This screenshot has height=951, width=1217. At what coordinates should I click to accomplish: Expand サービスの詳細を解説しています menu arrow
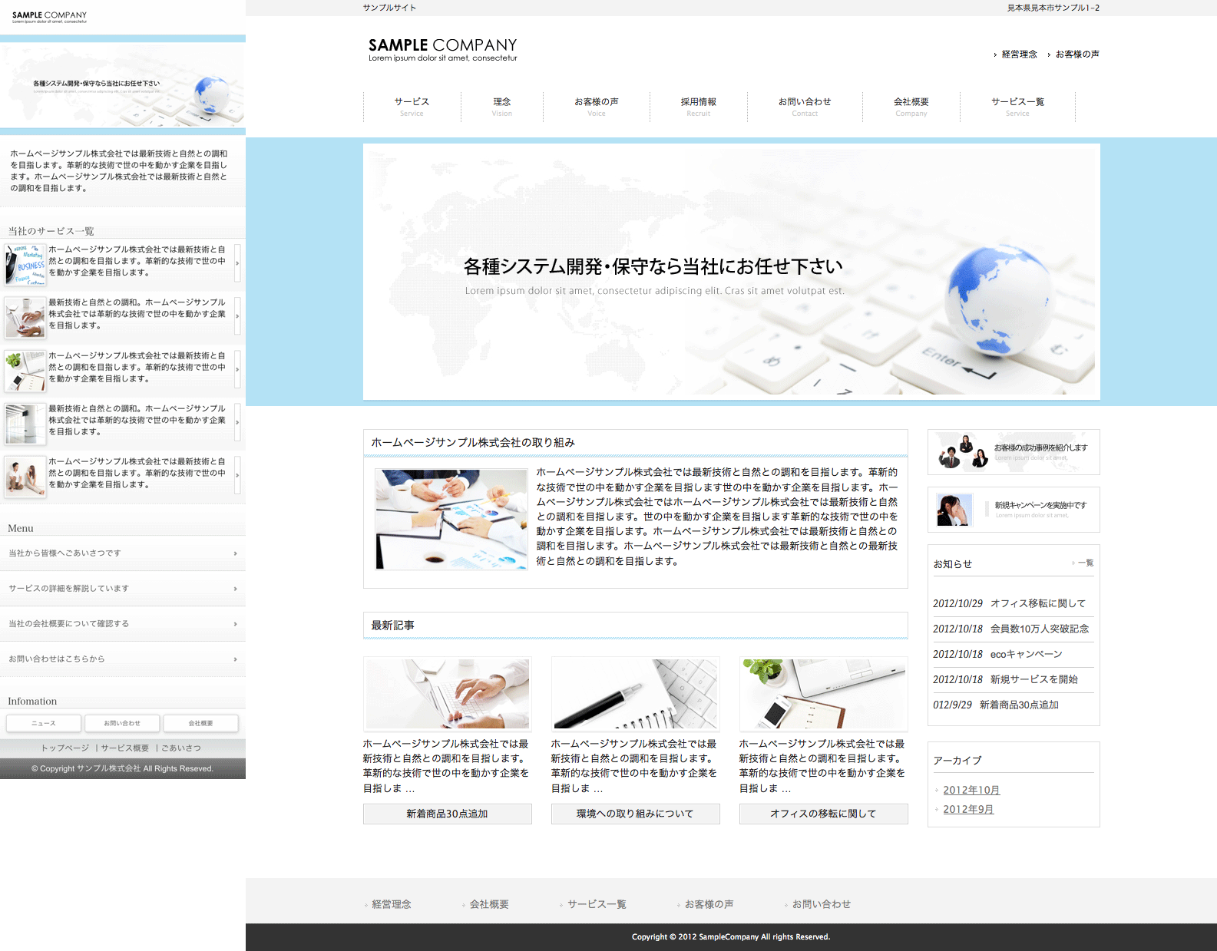pos(235,589)
